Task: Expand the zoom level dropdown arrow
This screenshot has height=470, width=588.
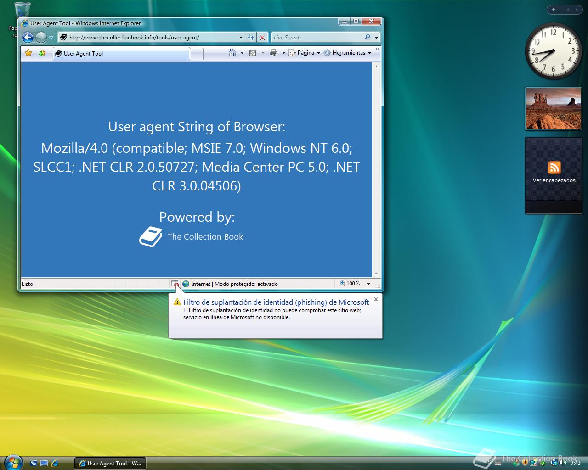Action: pyautogui.click(x=368, y=284)
